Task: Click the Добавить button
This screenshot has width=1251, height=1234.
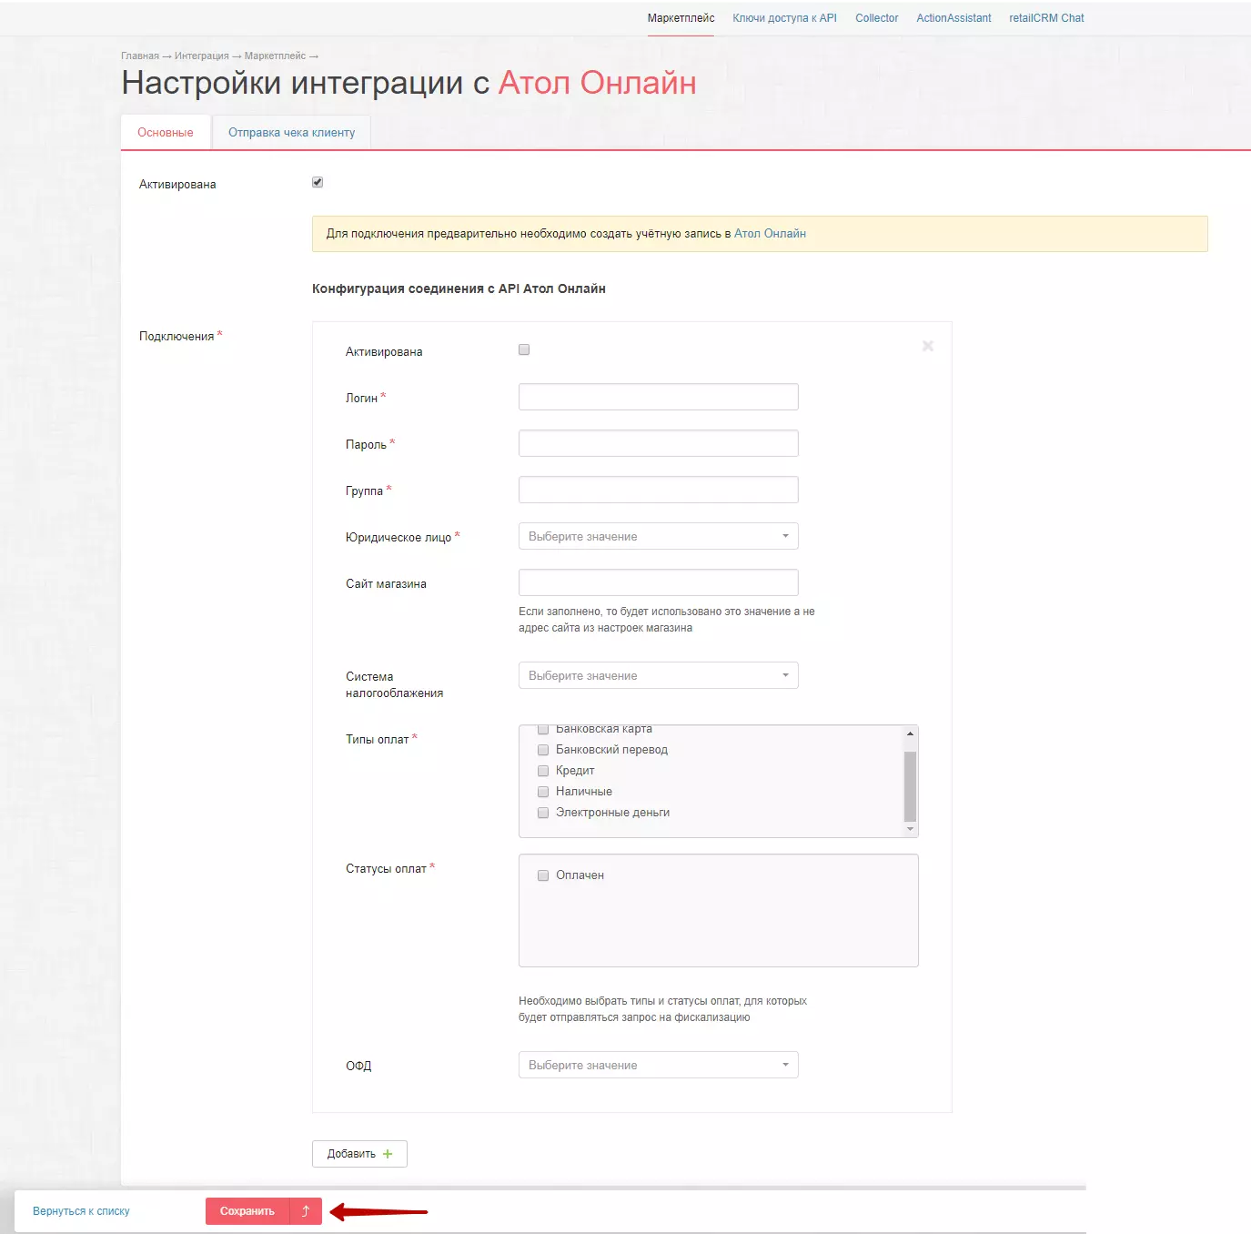Action: point(359,1154)
